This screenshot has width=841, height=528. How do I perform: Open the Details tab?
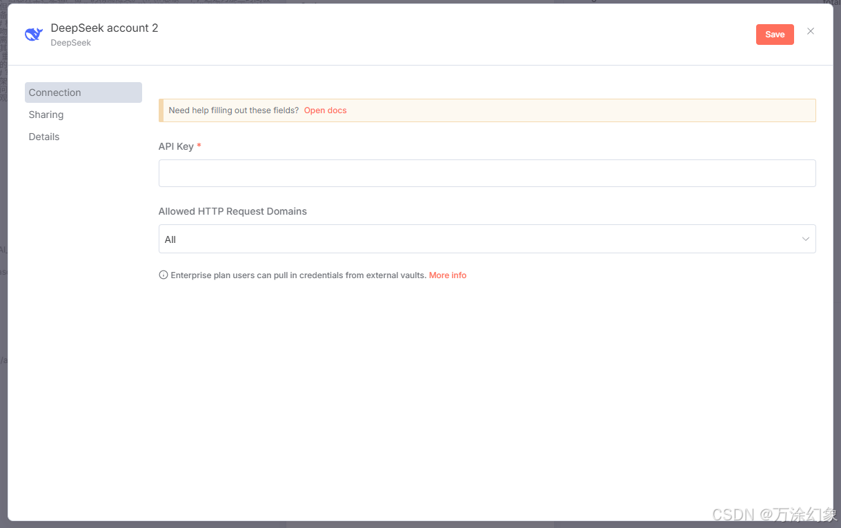click(44, 137)
